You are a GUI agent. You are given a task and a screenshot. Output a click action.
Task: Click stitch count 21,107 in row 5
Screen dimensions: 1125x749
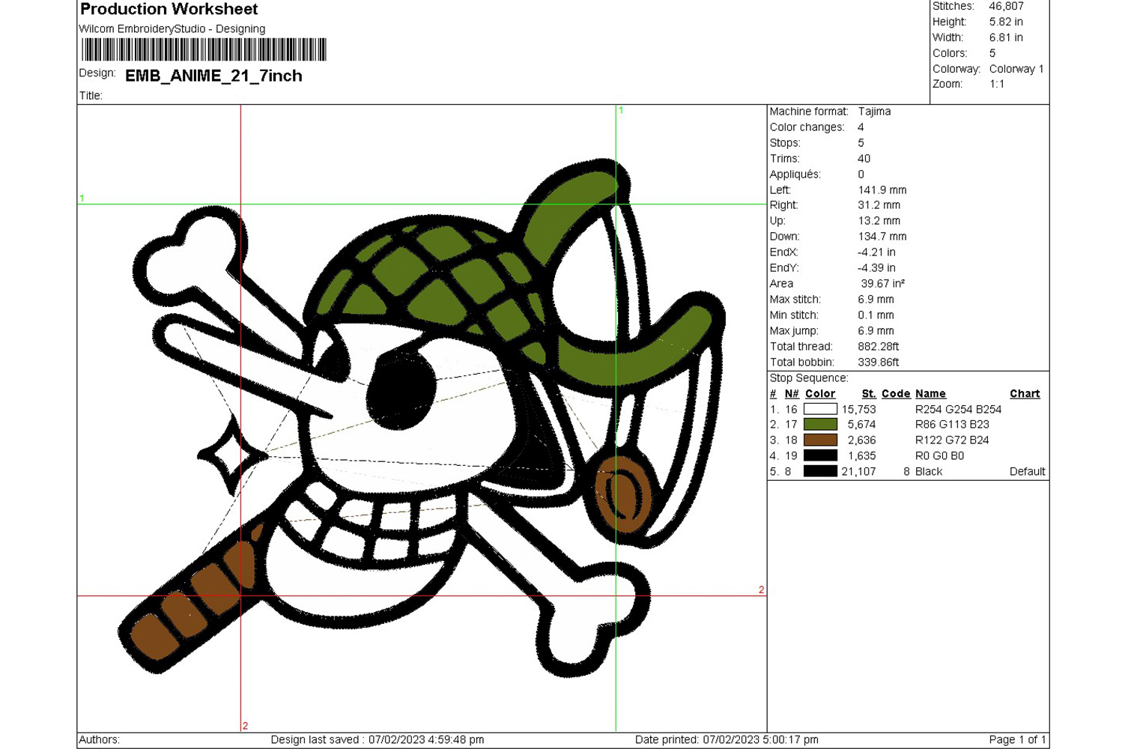click(x=858, y=471)
